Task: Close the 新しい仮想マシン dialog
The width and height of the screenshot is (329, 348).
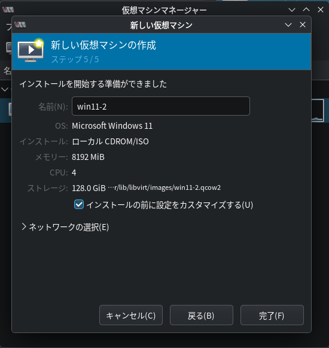Action: [303, 25]
